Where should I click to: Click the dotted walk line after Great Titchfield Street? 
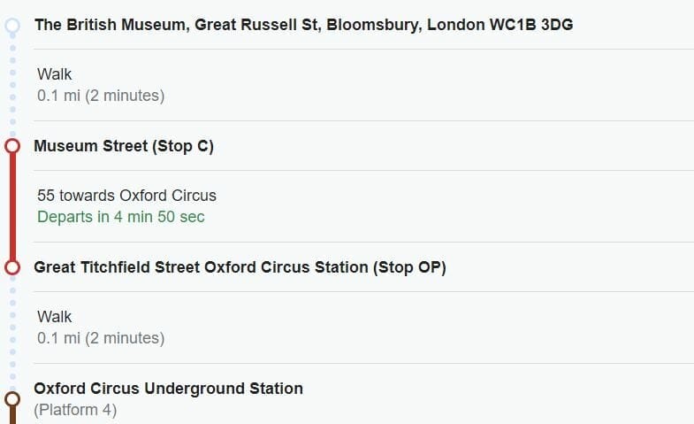[x=12, y=329]
